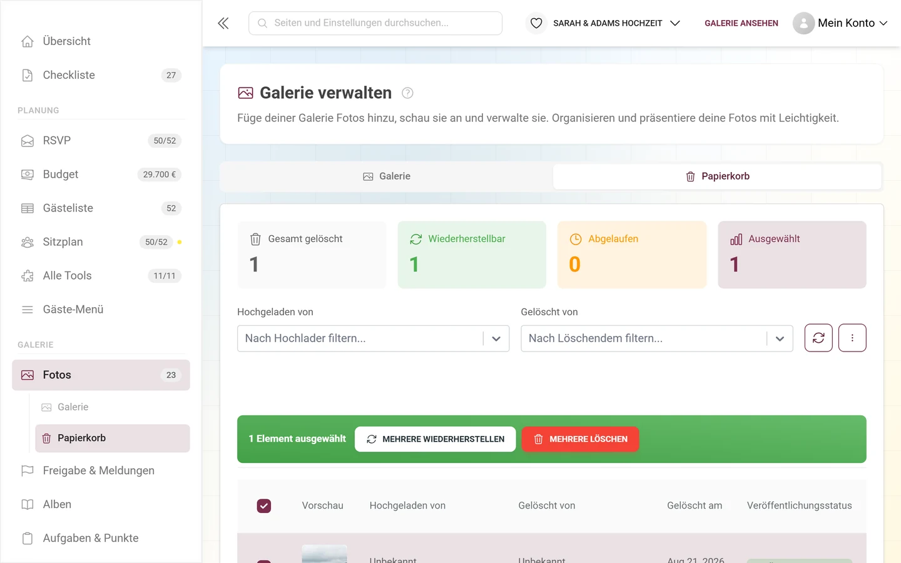
Task: Click the account avatar icon
Action: (803, 23)
